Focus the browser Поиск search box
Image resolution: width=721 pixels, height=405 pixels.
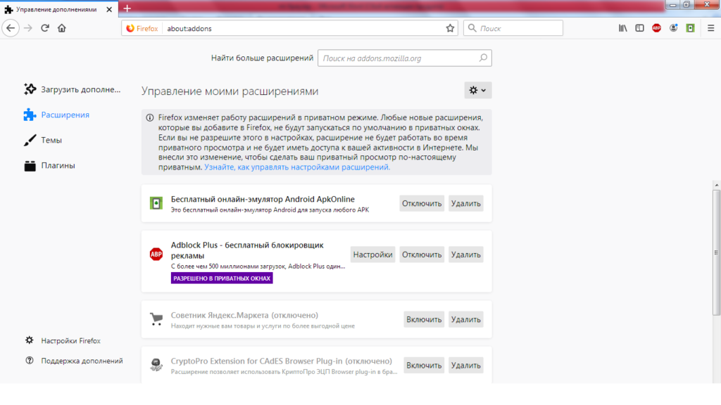(513, 28)
